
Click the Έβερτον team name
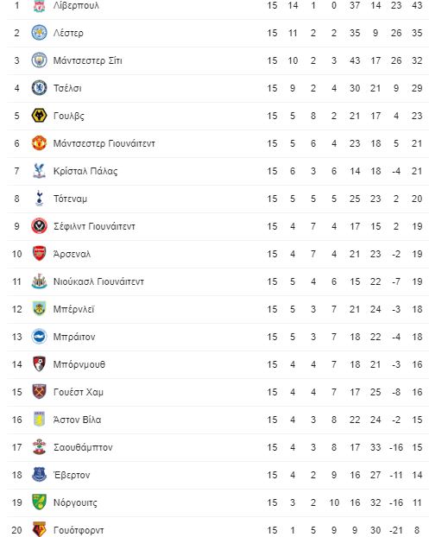tap(72, 475)
